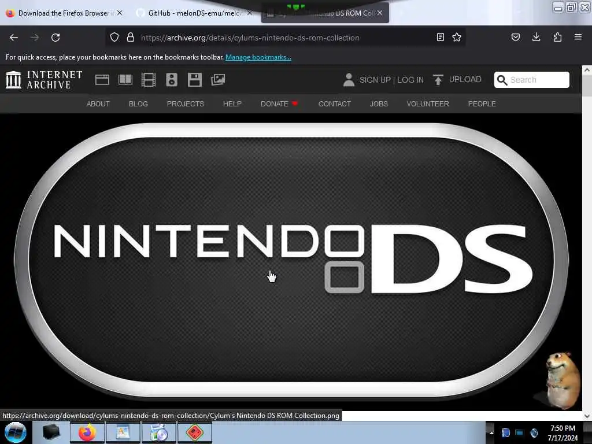This screenshot has height=444, width=592.
Task: Open the Manage bookmarks link
Action: [x=258, y=57]
